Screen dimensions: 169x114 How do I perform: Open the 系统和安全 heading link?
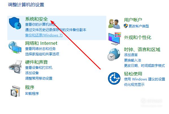36,19
